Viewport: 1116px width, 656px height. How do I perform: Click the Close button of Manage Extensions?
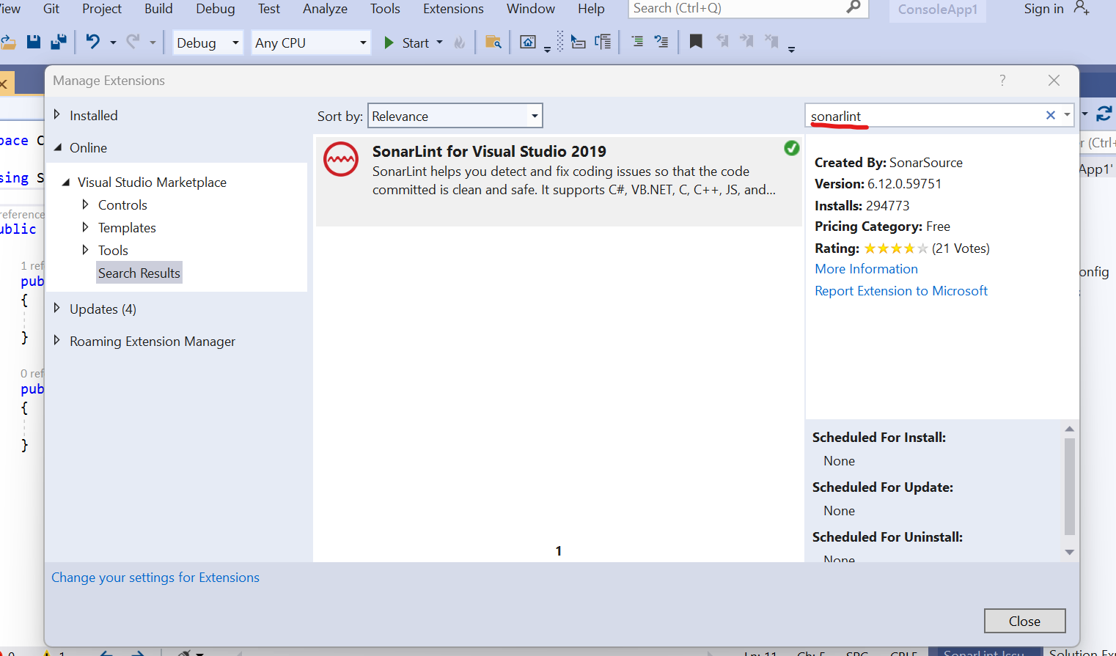tap(1024, 621)
